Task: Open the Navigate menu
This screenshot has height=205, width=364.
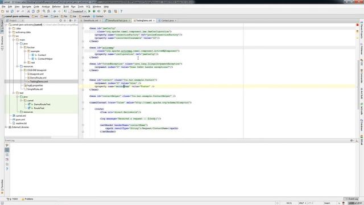Action: [27, 7]
